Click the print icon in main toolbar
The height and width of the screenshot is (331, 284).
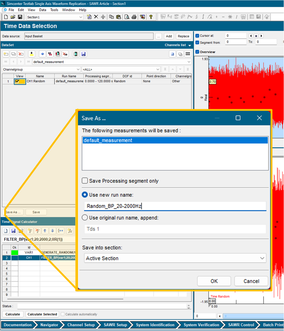pyautogui.click(x=134, y=17)
